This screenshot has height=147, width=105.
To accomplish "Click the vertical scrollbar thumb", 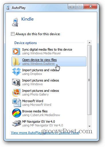I will tap(90, 80).
